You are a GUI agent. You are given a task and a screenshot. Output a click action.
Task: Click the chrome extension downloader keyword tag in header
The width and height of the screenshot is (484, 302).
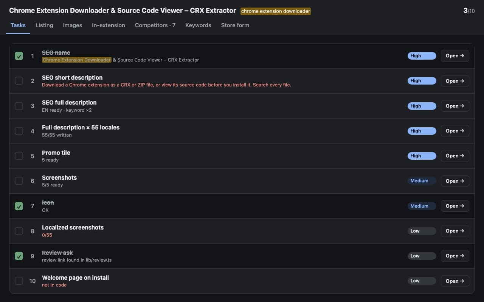pos(276,11)
